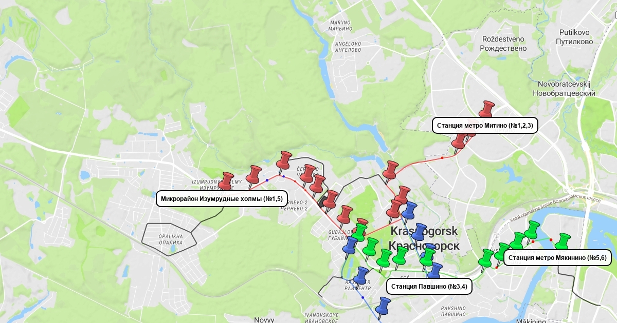This screenshot has height=323, width=617.
Task: Select the topmost green pin above Мякинино label
Action: [534, 229]
